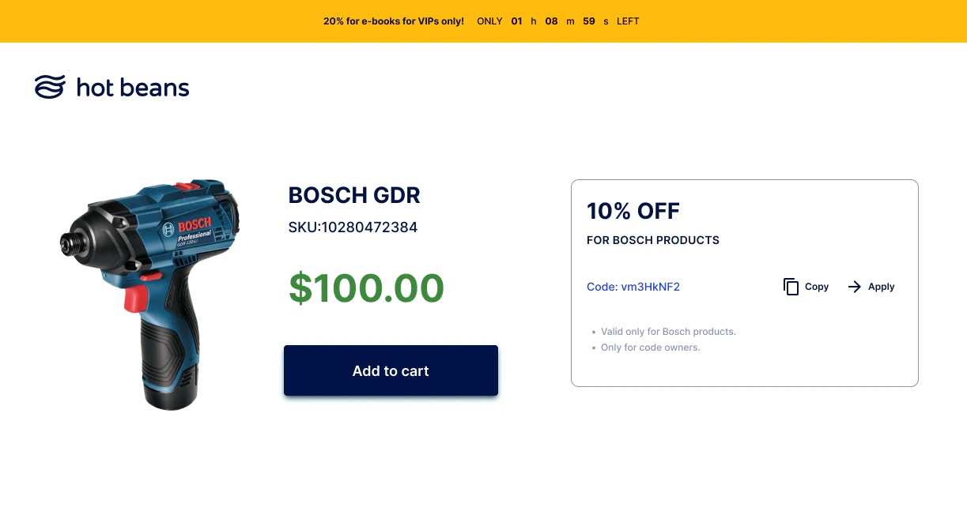Click the Apply arrow icon on the coupon card
The height and width of the screenshot is (511, 967).
(856, 287)
